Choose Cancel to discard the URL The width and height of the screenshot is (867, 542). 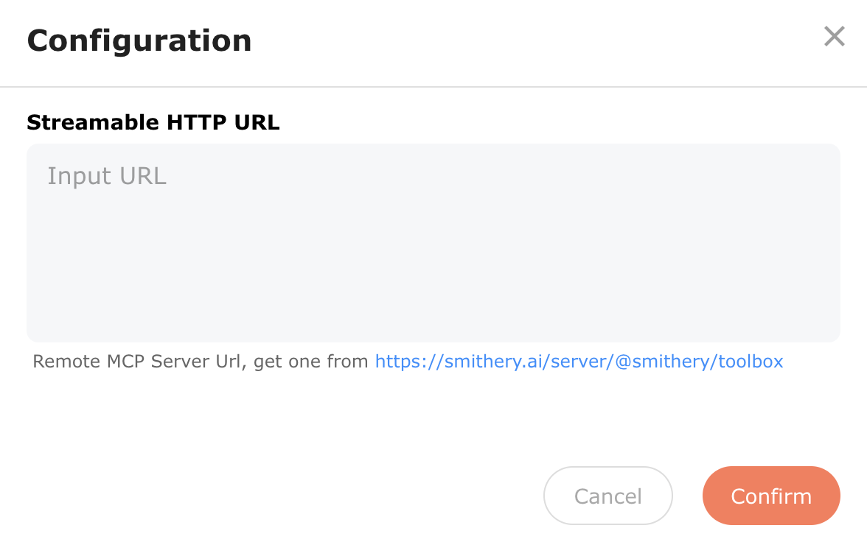click(x=608, y=496)
